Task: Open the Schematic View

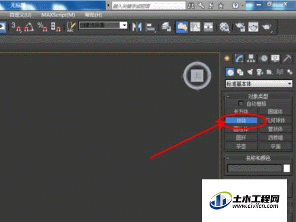Action: tap(208, 27)
